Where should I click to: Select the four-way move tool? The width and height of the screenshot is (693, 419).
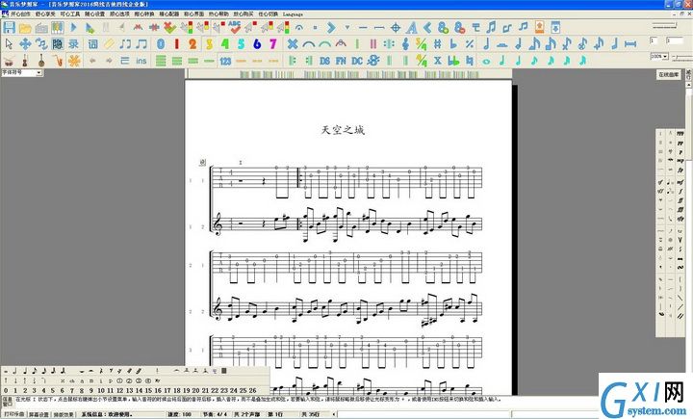click(25, 43)
